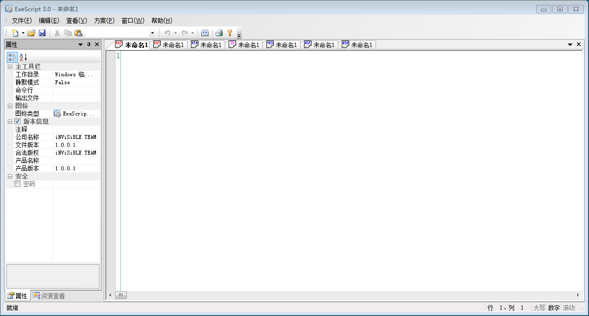Open the empty toolbar combo box dropdown

152,33
